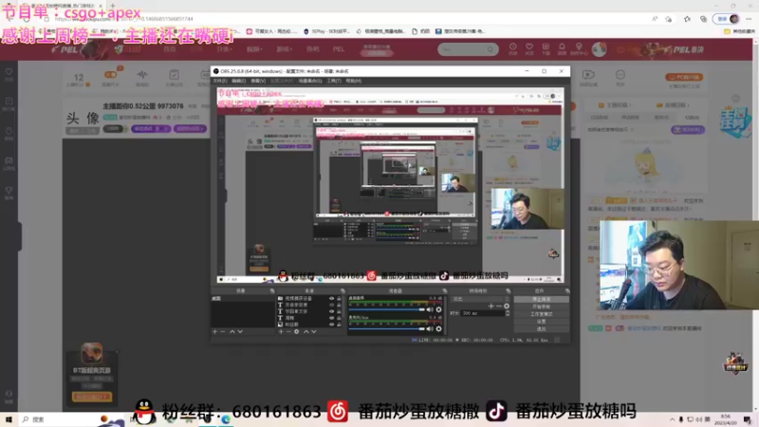Add a new source in OBS Sources panel
Image resolution: width=759 pixels, height=427 pixels.
[x=281, y=331]
